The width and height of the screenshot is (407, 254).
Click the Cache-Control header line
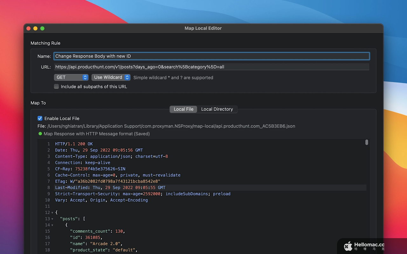[118, 175]
